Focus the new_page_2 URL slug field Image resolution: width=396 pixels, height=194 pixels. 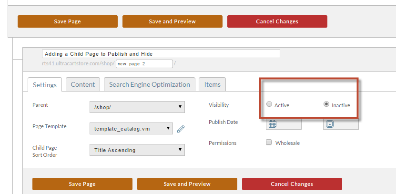point(144,64)
